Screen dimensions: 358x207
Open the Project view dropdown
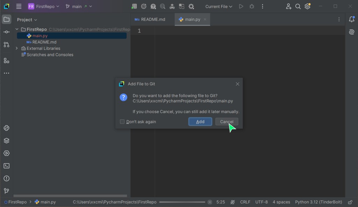(27, 20)
